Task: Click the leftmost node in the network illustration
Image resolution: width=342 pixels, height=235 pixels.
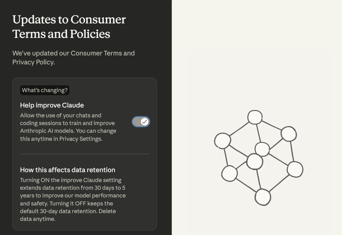Action: 222,141
